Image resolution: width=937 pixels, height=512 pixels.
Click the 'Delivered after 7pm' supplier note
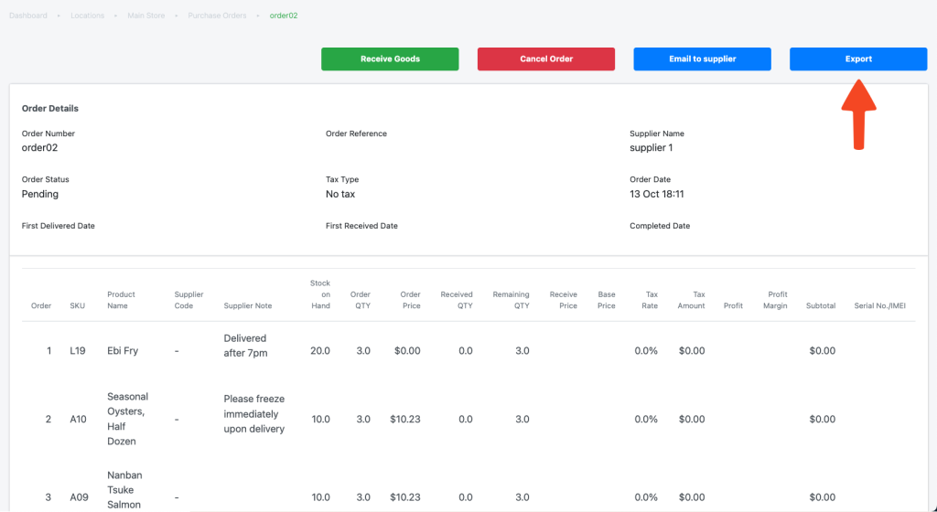click(x=245, y=345)
